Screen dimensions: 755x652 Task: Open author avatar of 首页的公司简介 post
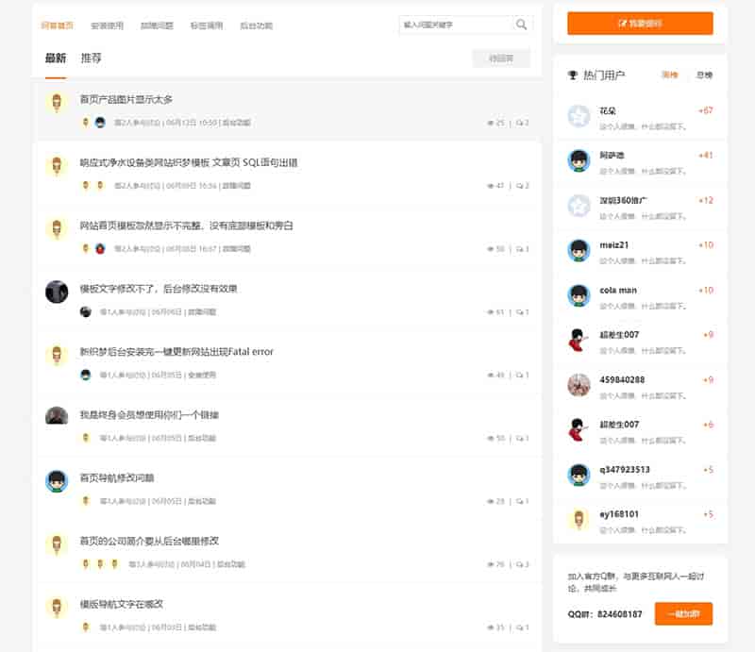[x=57, y=544]
